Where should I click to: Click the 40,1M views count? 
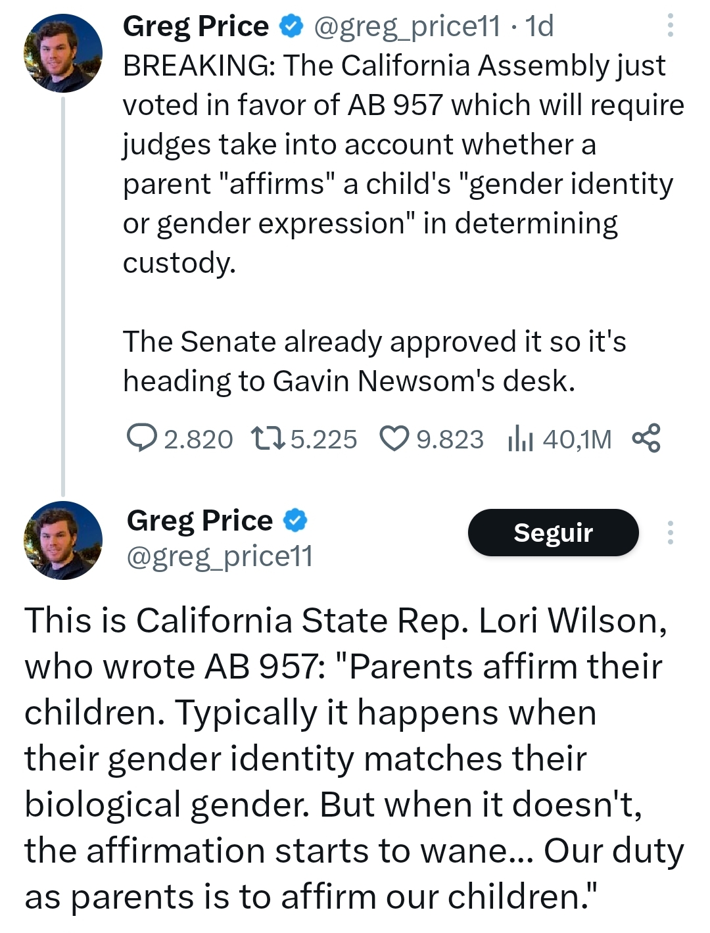pos(577,439)
